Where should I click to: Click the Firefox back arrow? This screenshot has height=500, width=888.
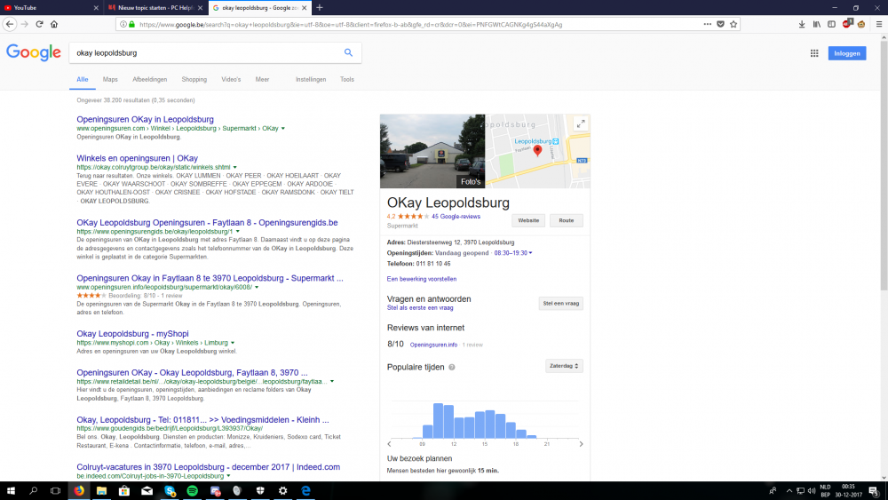(10, 24)
